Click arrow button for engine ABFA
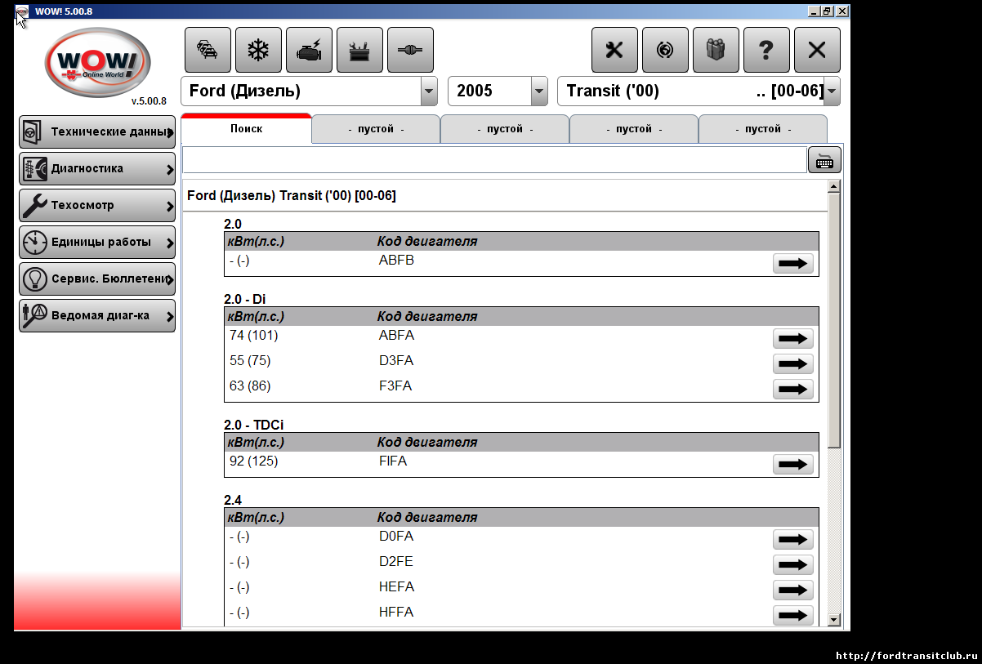982x664 pixels. click(792, 338)
